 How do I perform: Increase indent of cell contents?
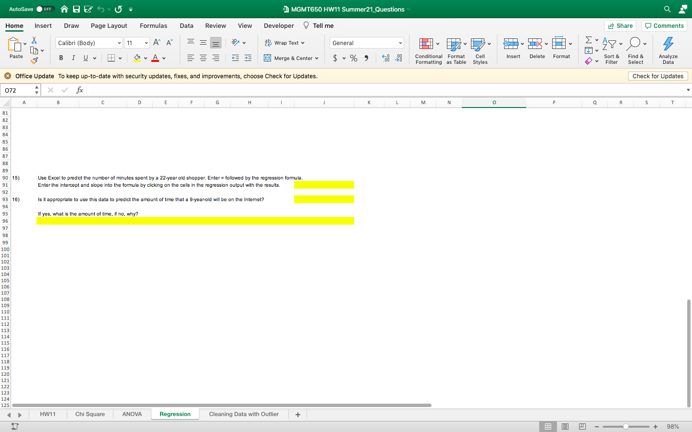pyautogui.click(x=248, y=58)
